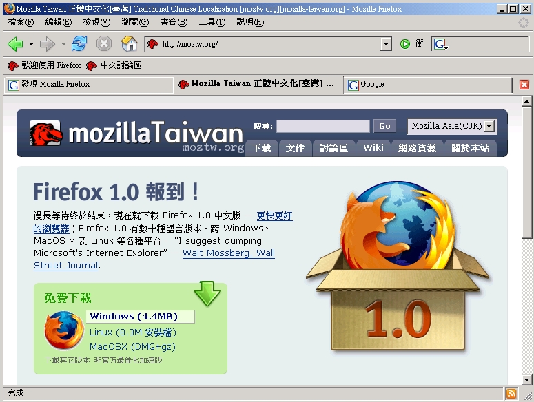Open the 關於本站 navigation tab
Image resolution: width=534 pixels, height=402 pixels.
pos(471,148)
